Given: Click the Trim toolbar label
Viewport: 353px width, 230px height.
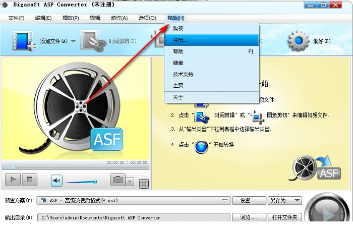Looking at the screenshot, I should click(x=123, y=41).
